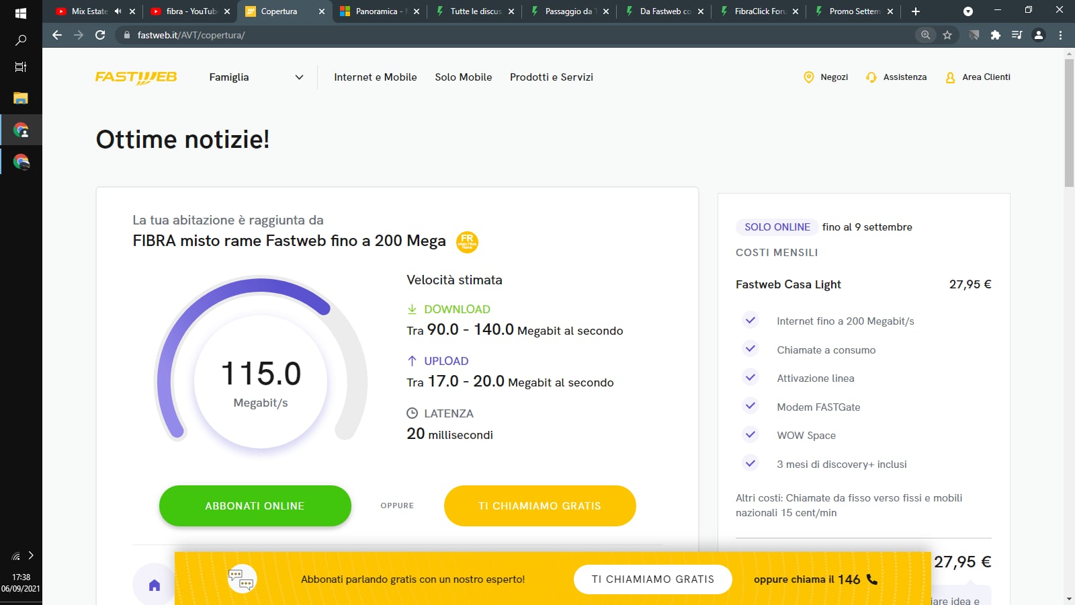The width and height of the screenshot is (1075, 605).
Task: Open Internet e Mobile menu
Action: (x=375, y=77)
